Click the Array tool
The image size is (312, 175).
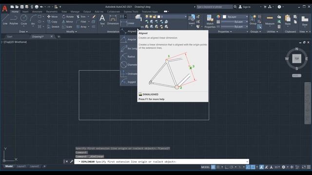click(x=81, y=27)
